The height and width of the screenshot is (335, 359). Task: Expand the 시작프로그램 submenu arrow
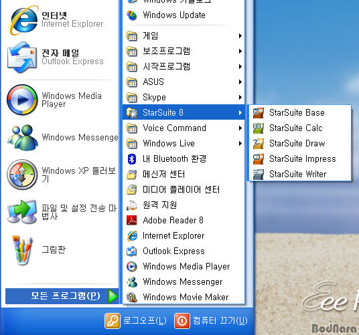point(240,66)
